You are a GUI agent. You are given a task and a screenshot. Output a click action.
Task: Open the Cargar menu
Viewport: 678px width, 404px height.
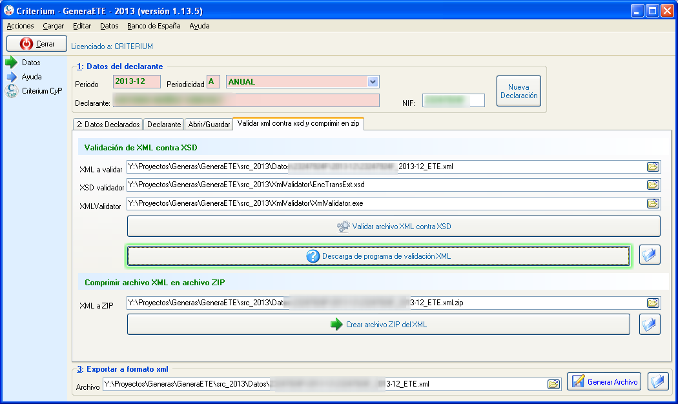[53, 26]
